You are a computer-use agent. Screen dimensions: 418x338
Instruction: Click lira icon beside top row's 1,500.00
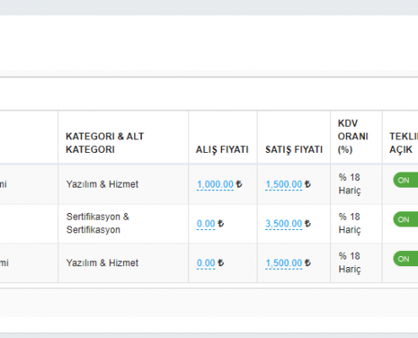pos(307,184)
